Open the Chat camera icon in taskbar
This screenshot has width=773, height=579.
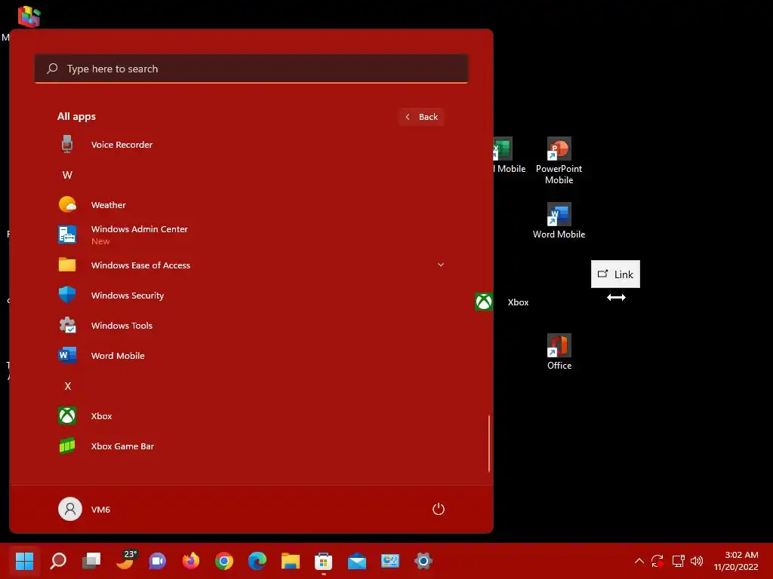coord(158,560)
